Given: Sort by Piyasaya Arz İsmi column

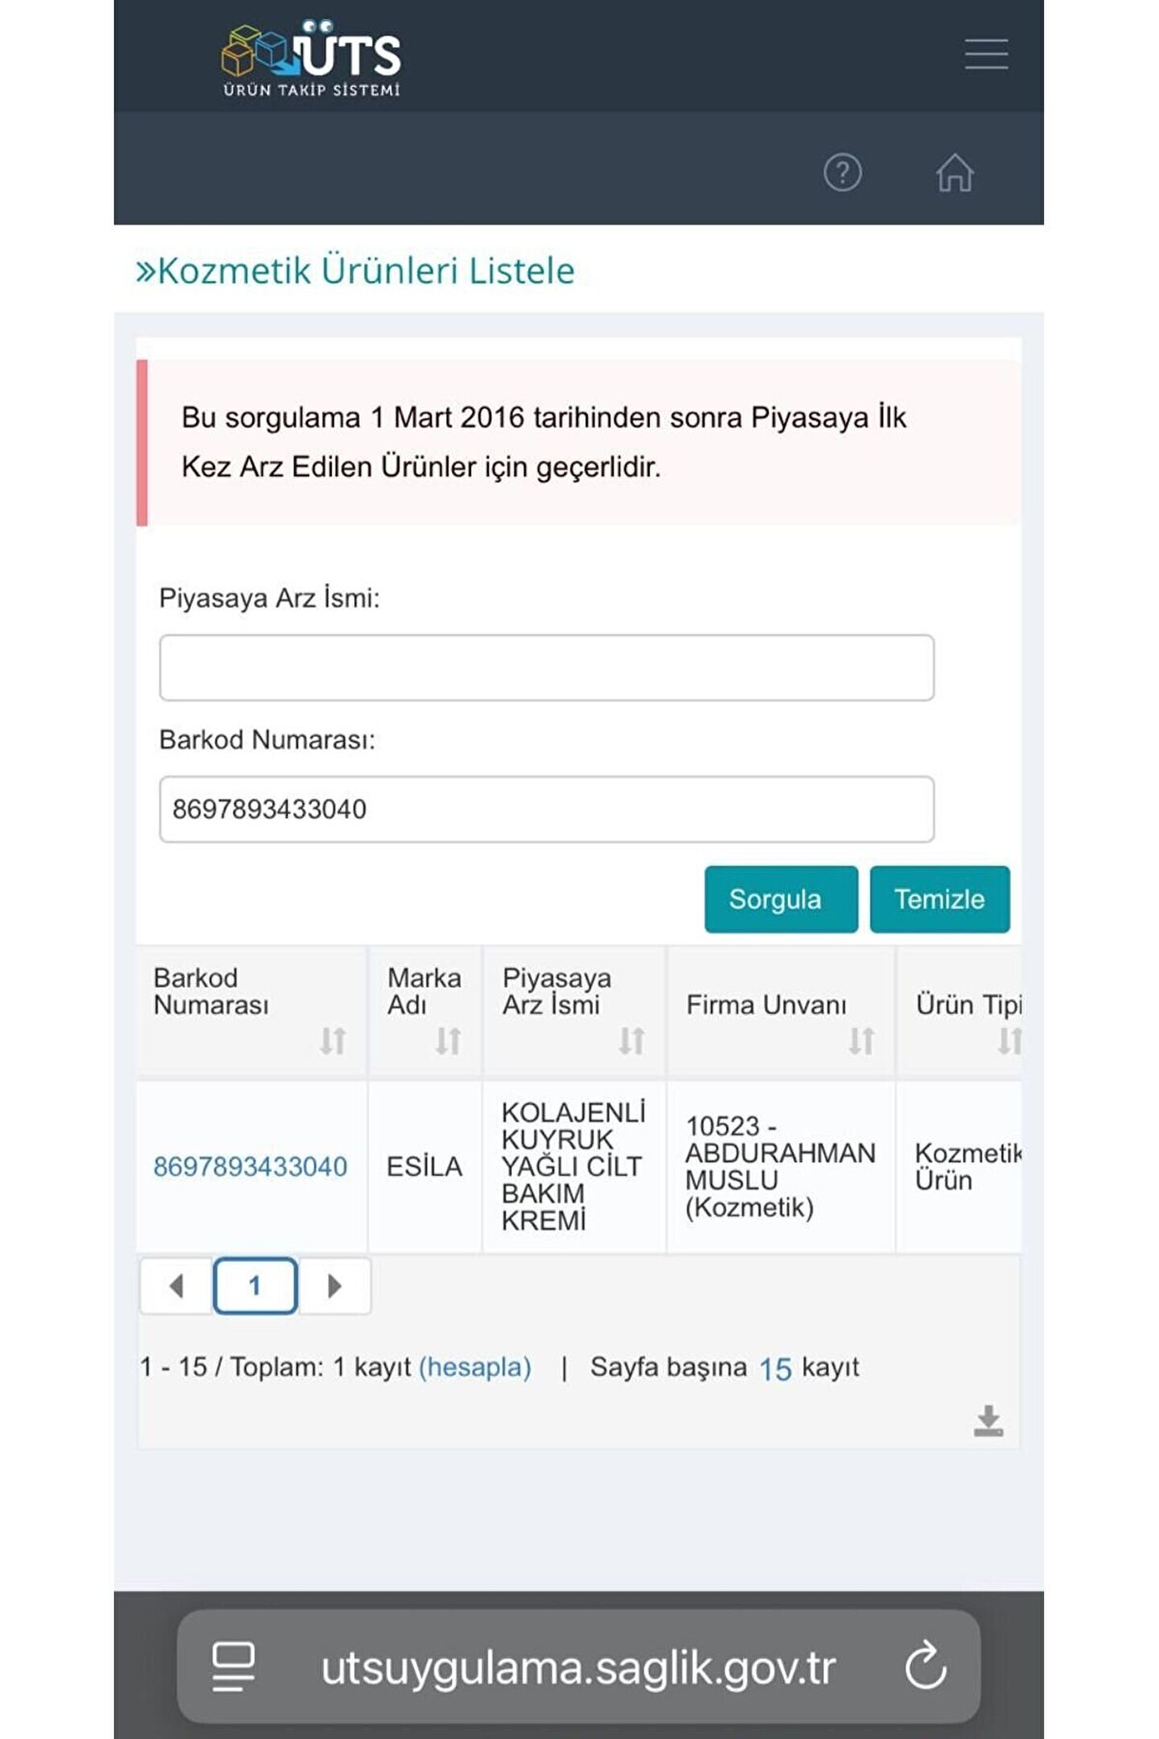Looking at the screenshot, I should (x=632, y=1040).
